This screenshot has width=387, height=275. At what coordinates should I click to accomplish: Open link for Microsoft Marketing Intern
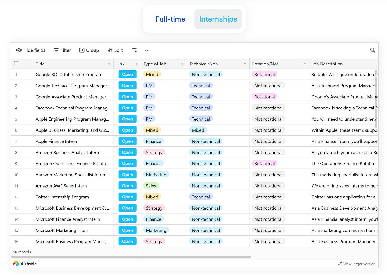127,230
